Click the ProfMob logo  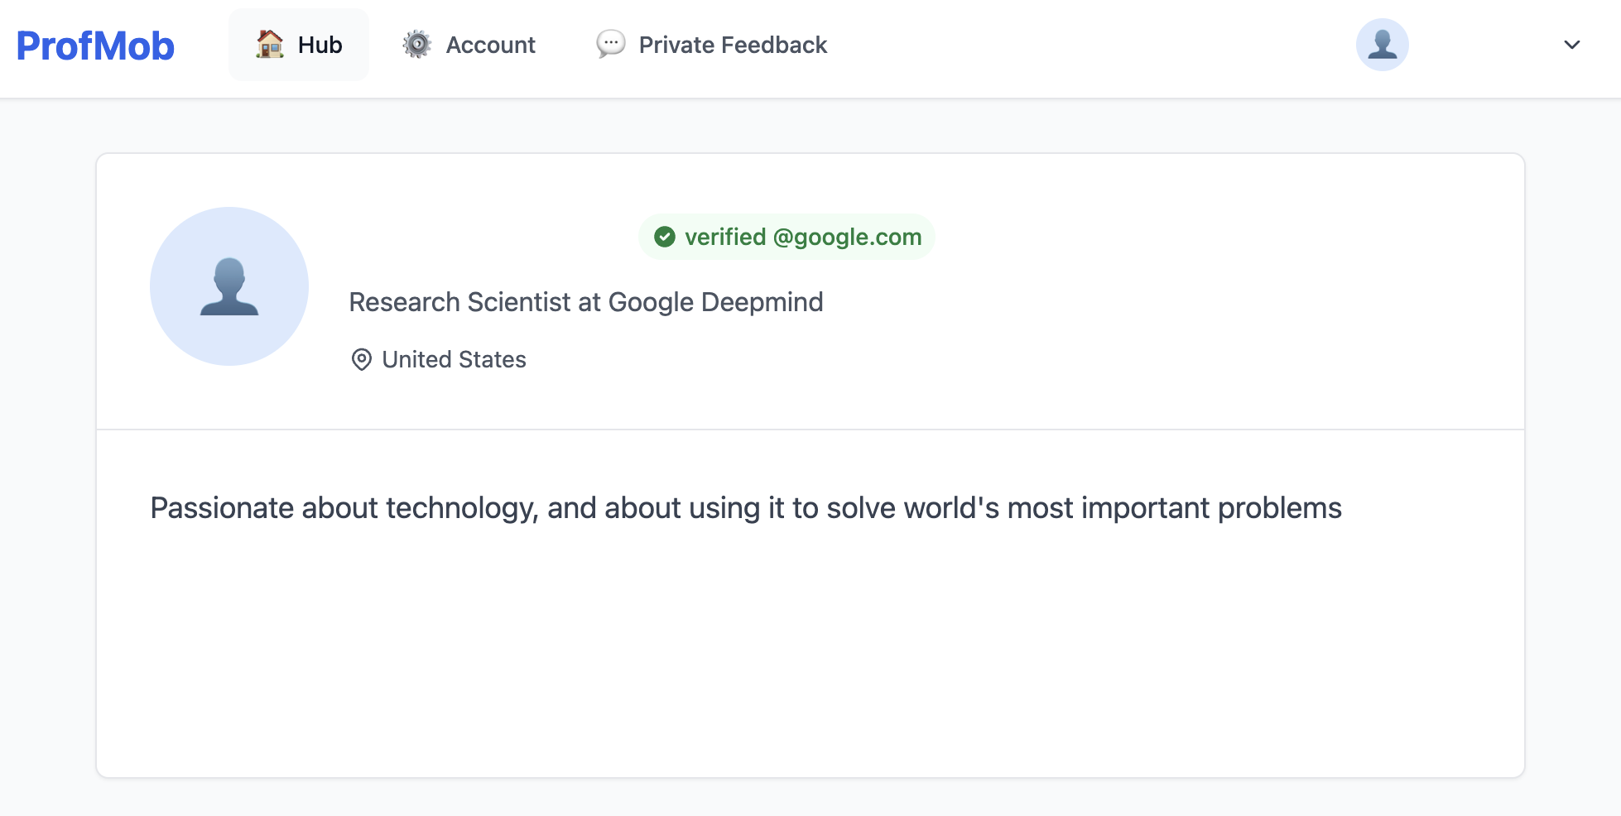(x=95, y=46)
